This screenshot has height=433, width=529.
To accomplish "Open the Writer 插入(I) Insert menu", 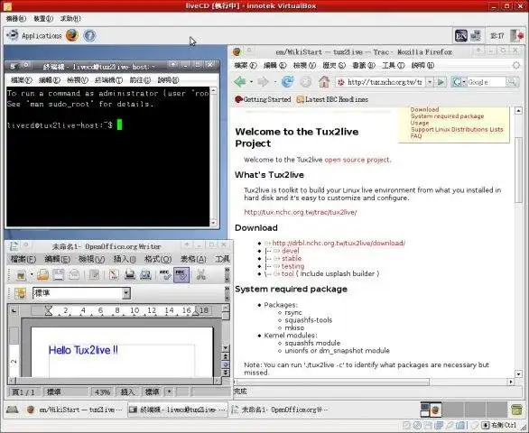I will click(125, 259).
